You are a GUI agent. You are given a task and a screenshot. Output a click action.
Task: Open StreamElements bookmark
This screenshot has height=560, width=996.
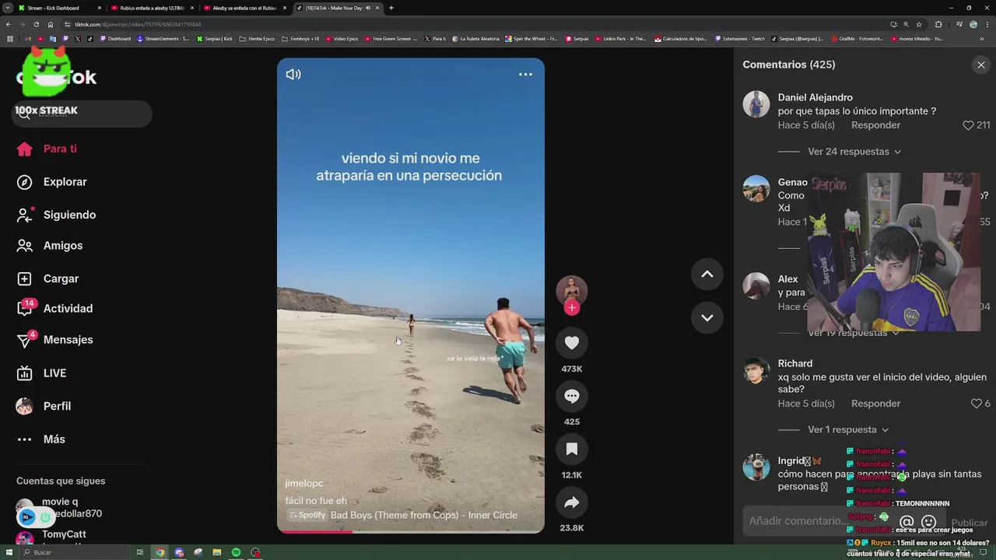[163, 39]
